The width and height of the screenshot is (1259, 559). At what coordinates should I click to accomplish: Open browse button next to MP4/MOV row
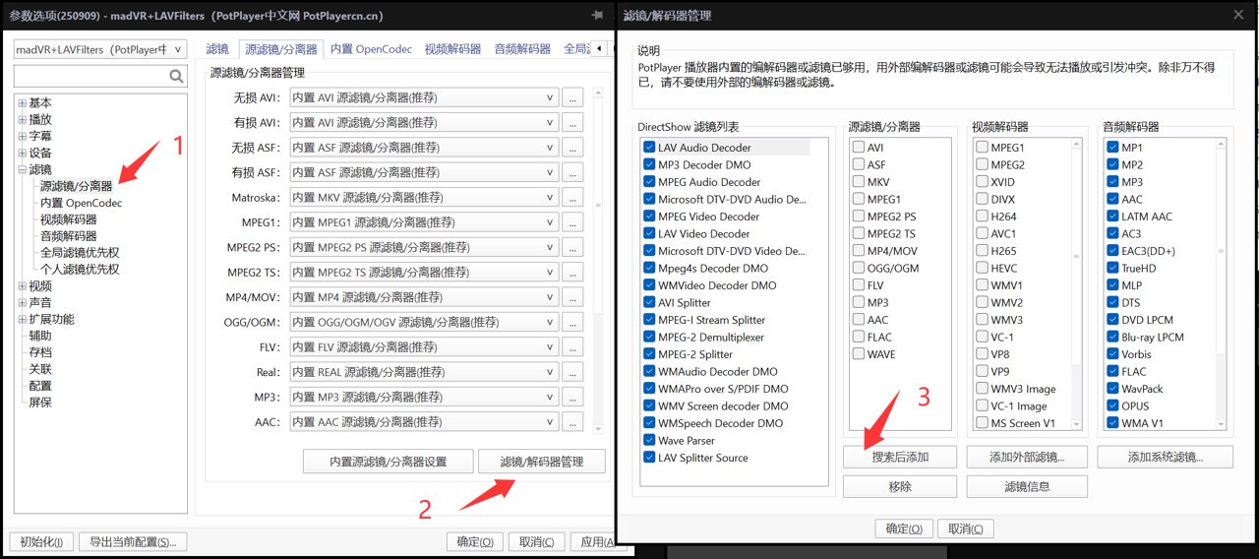[572, 297]
